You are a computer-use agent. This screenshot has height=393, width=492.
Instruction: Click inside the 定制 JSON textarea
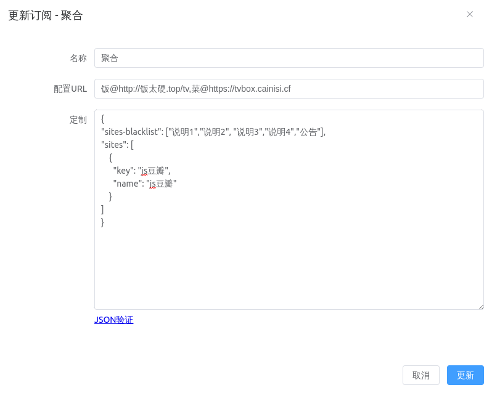tap(289, 209)
